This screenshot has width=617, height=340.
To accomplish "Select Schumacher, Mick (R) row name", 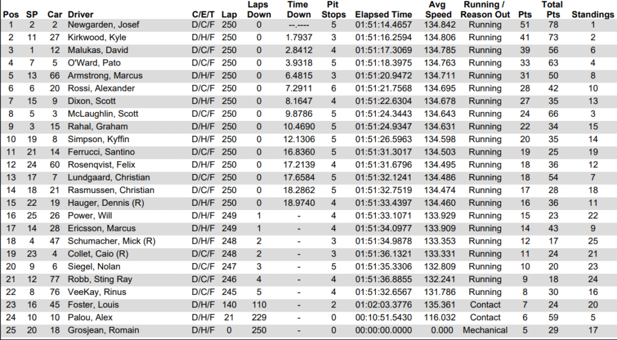I will click(x=111, y=241).
